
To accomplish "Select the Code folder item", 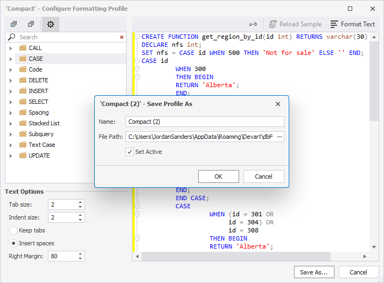I will (x=36, y=69).
